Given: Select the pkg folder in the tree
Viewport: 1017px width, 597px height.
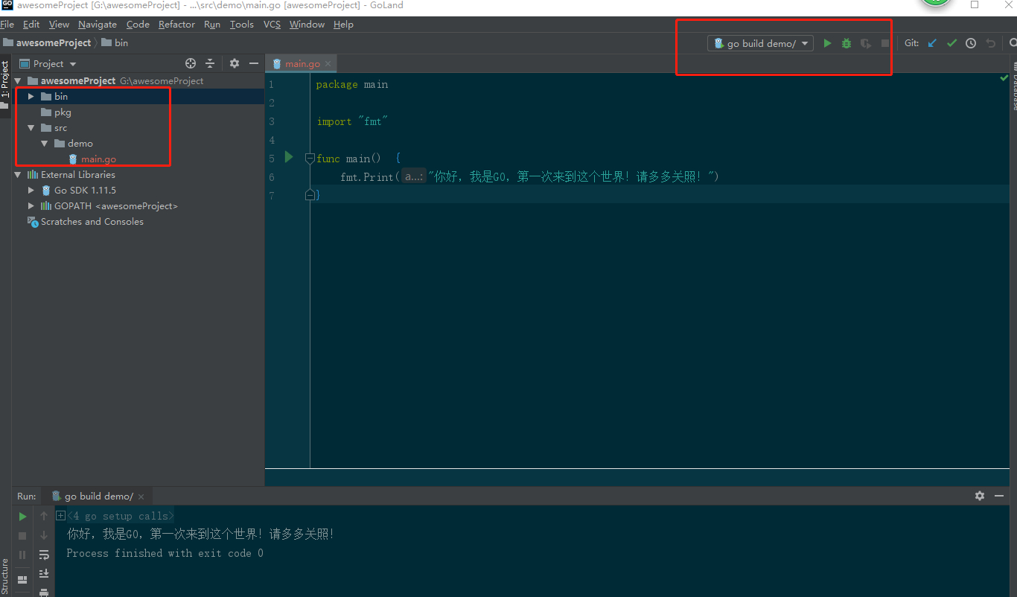Looking at the screenshot, I should click(63, 112).
